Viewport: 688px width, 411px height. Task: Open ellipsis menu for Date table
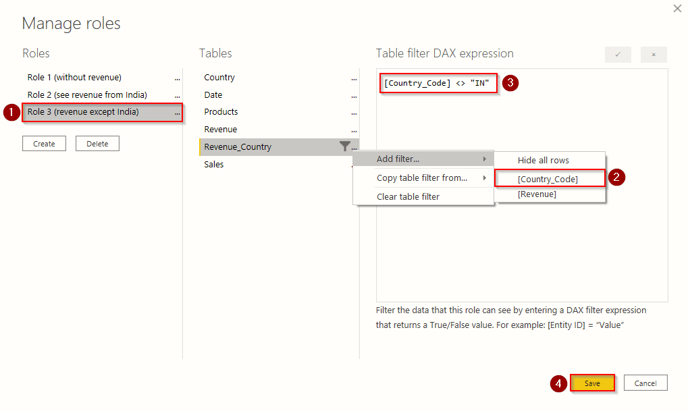(x=354, y=96)
